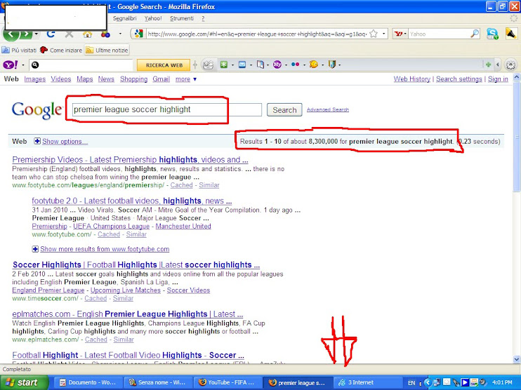Switch to 'YouTube - FIFA ...' taskbar window

tap(227, 383)
